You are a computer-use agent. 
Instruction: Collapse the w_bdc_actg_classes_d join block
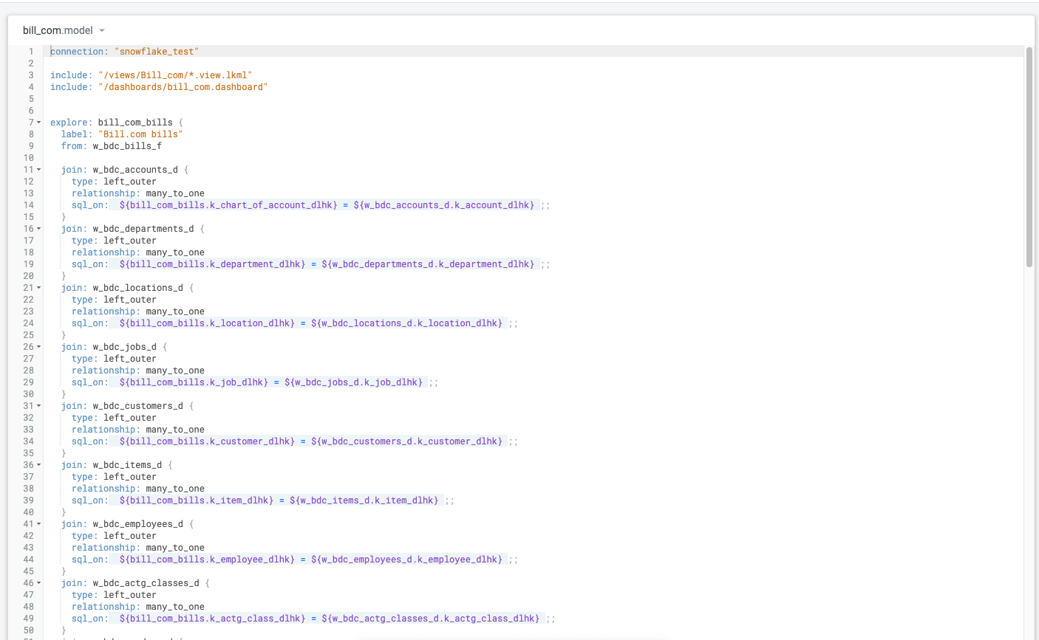pos(39,583)
